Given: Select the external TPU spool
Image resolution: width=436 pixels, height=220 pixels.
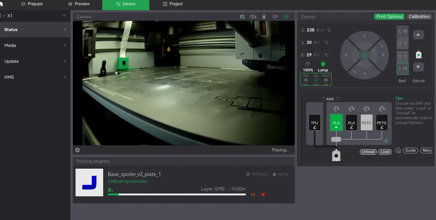Looking at the screenshot, I should point(314,122).
